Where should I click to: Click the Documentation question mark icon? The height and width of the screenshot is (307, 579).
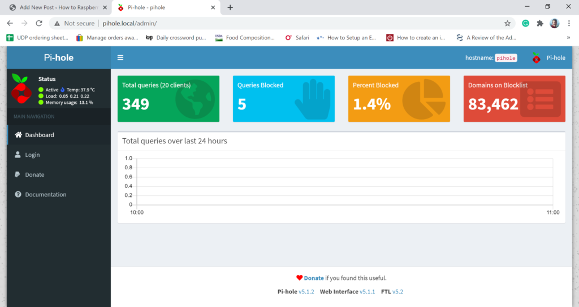click(x=18, y=194)
